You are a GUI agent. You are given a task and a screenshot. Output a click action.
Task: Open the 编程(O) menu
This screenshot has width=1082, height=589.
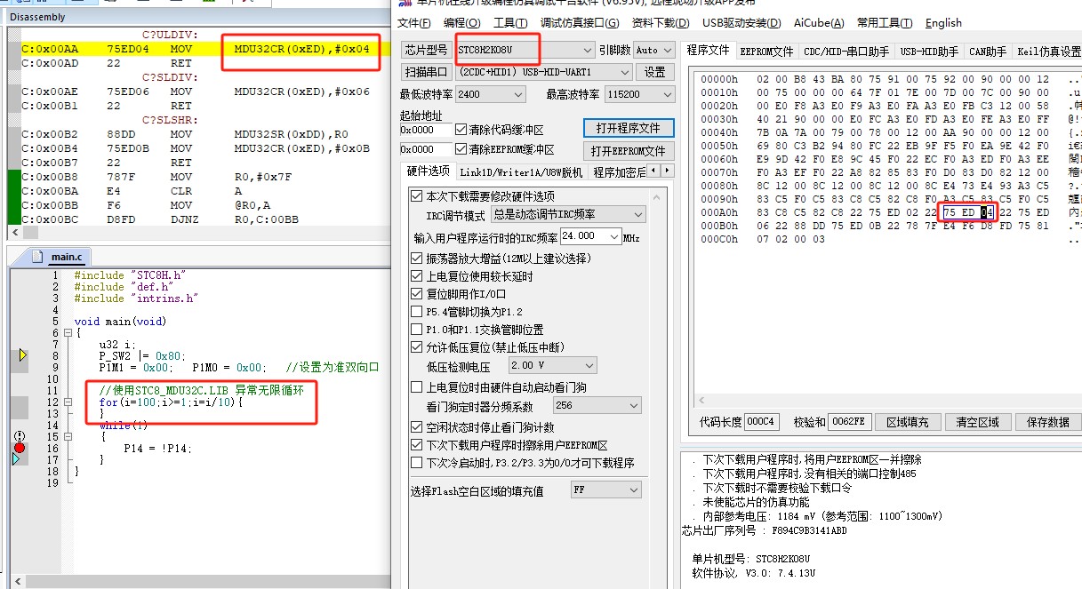(x=461, y=23)
